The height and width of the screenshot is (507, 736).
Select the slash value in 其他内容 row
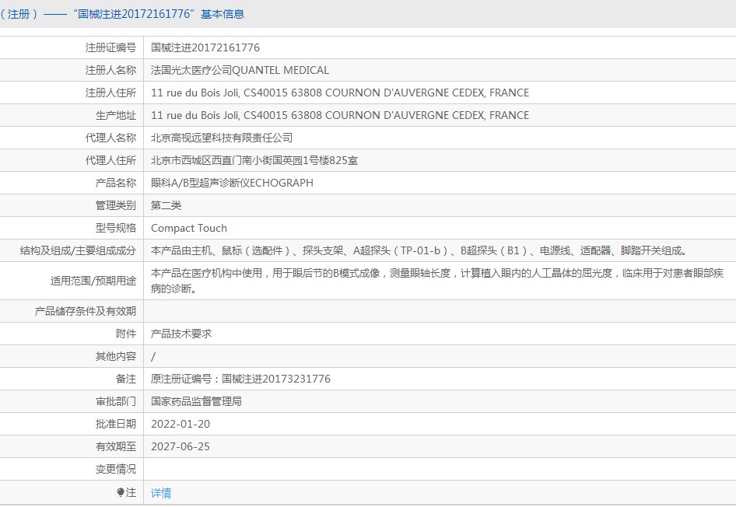tap(153, 357)
